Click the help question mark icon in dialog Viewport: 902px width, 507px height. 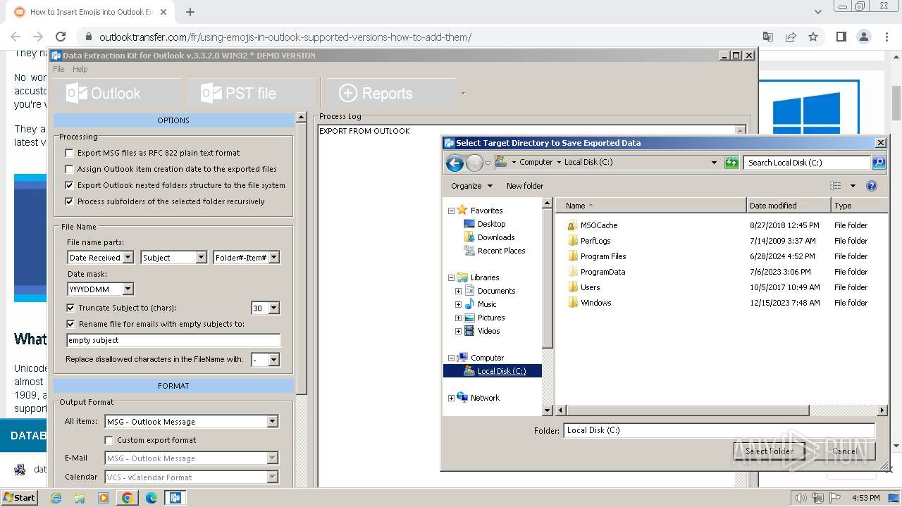coord(872,186)
